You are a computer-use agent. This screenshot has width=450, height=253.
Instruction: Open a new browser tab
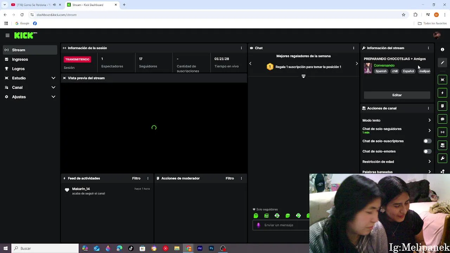[124, 5]
